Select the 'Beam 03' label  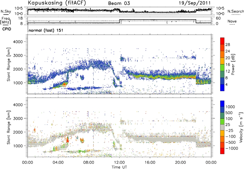click(119, 3)
